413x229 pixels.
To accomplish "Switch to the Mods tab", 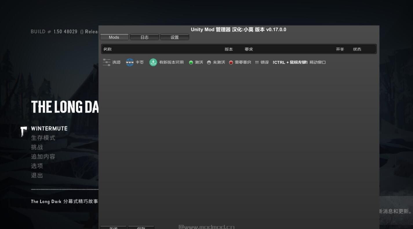I will pos(114,37).
